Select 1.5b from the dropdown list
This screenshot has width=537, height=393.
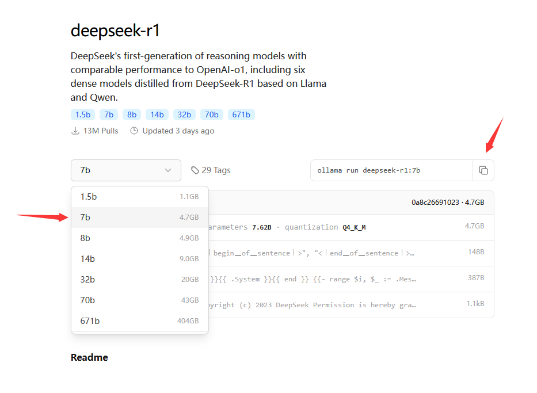pos(139,197)
